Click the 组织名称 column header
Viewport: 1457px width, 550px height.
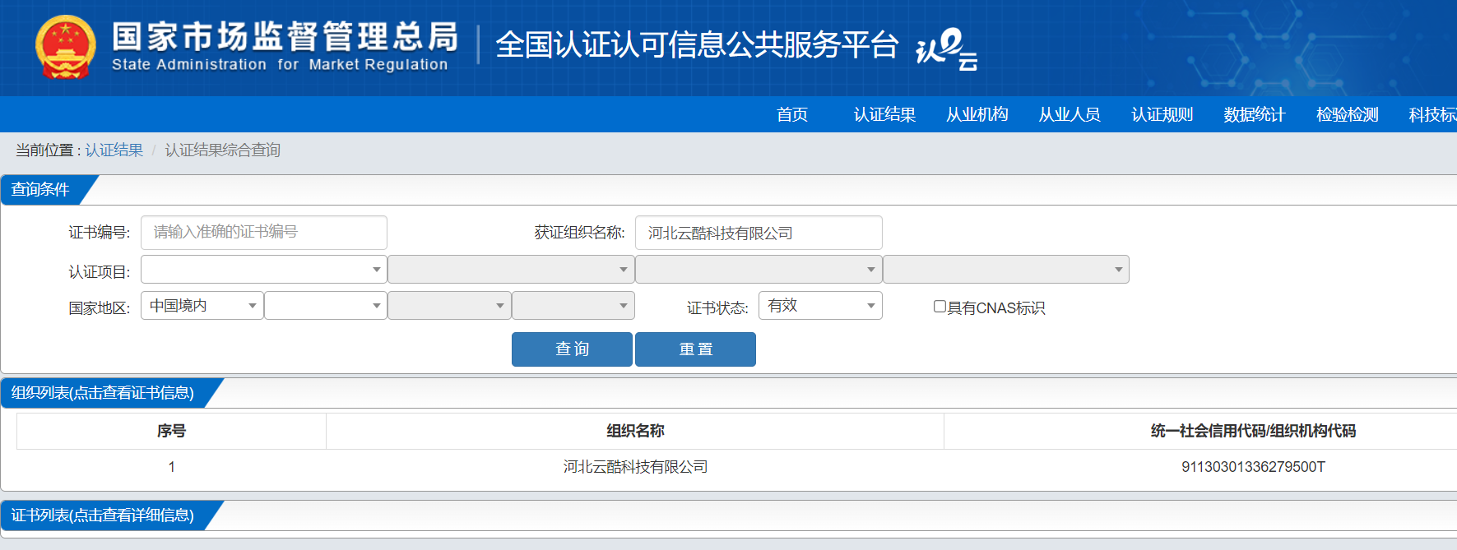[x=635, y=431]
